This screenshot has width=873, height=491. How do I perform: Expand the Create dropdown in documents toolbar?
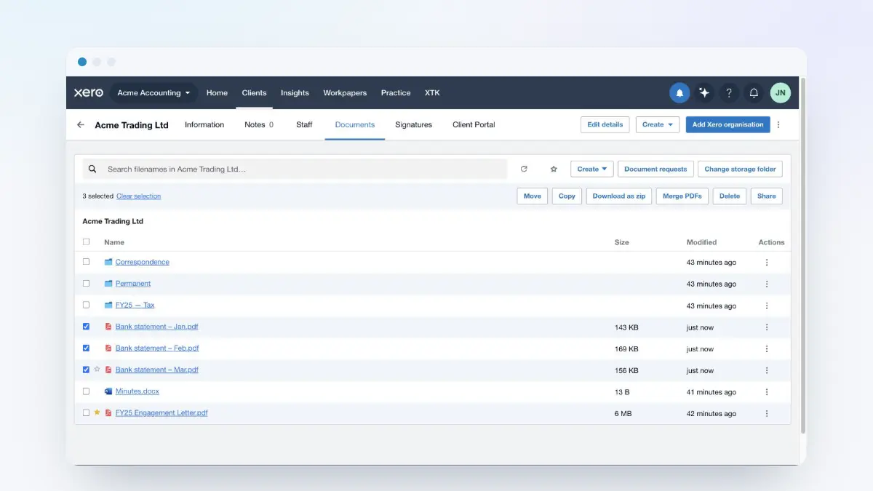click(592, 169)
